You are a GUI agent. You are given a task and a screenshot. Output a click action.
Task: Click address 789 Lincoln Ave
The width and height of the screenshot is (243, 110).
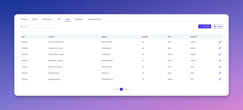(x=107, y=67)
